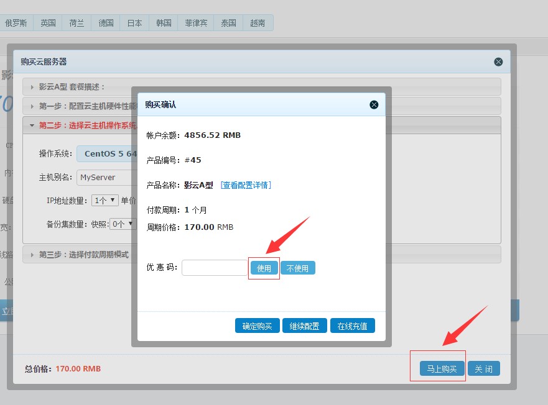Expand 第三步 选择付款周期模式 section

tap(83, 255)
